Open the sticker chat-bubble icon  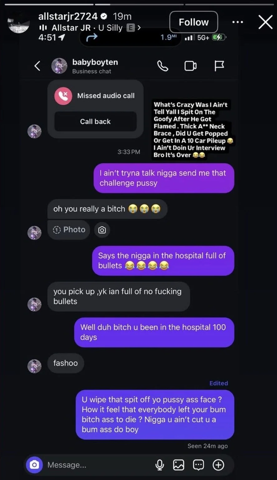coord(198,465)
